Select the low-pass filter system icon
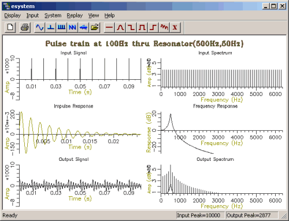Viewport: 289px width, 221px height. coord(131,27)
